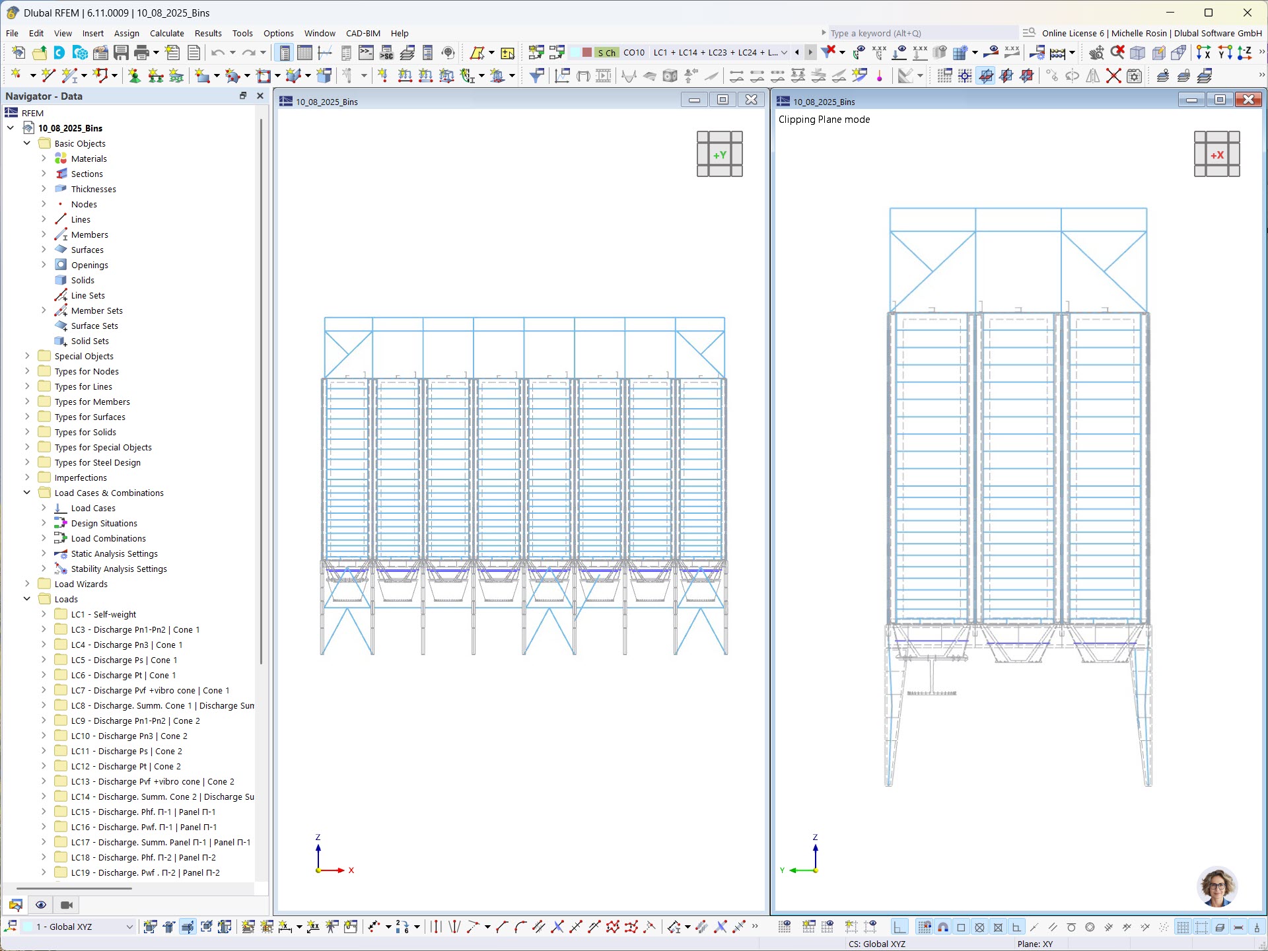1268x951 pixels.
Task: Click the keyword search field
Action: point(918,32)
